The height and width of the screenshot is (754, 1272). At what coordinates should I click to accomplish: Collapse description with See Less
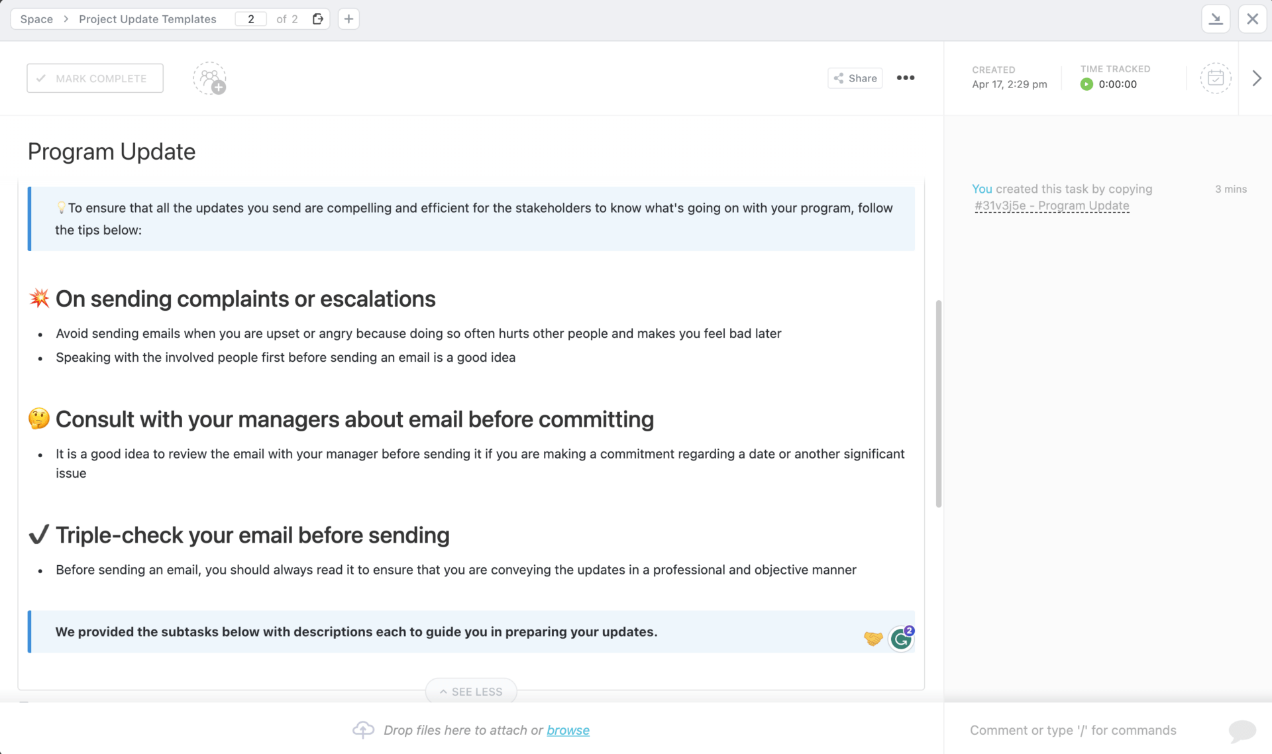[x=471, y=691]
